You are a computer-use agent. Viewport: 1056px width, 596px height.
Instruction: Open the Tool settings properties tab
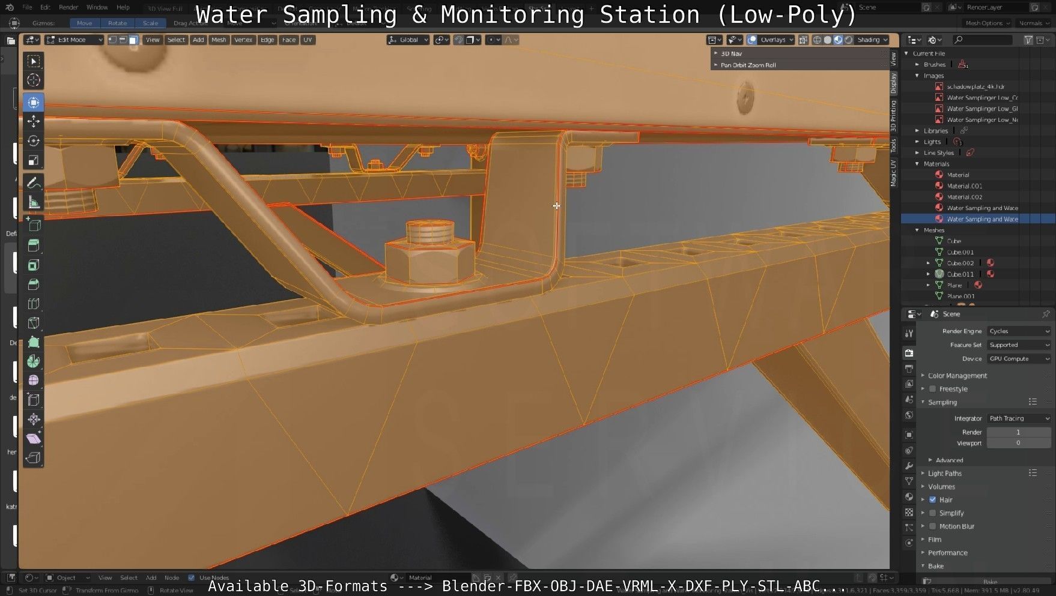[x=909, y=333]
